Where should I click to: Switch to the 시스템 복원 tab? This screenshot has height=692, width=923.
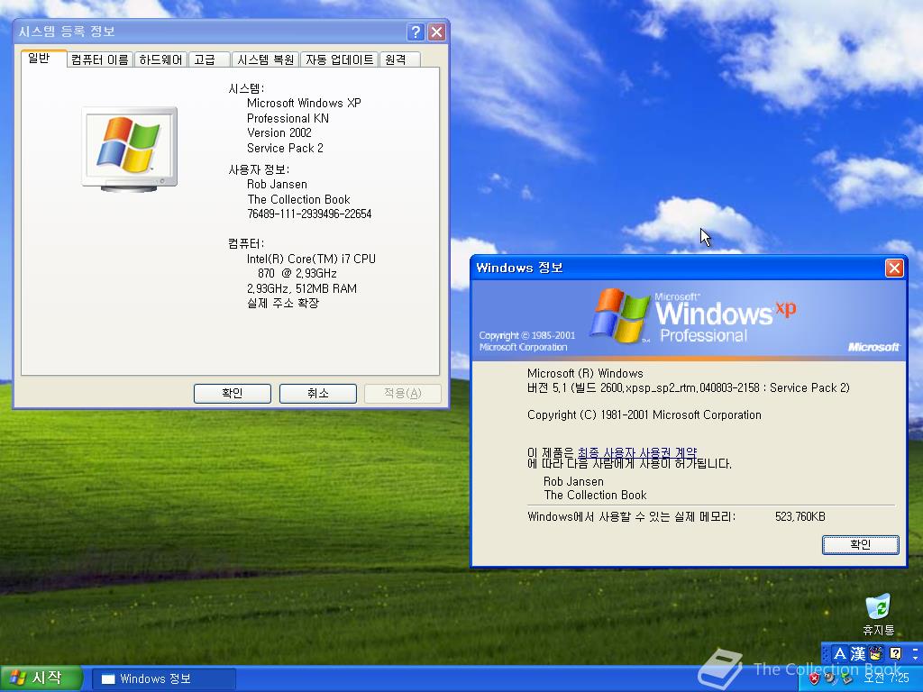point(266,59)
